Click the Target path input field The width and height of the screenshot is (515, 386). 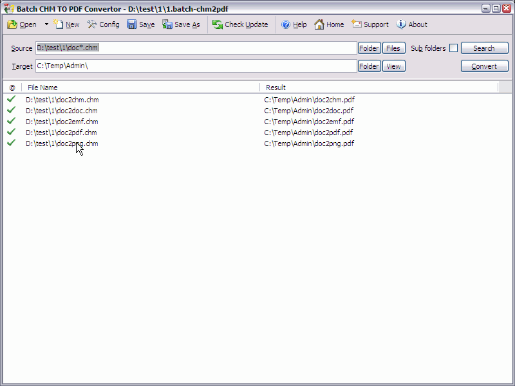196,66
